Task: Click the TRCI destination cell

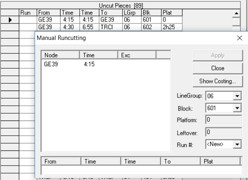Action: click(x=111, y=27)
